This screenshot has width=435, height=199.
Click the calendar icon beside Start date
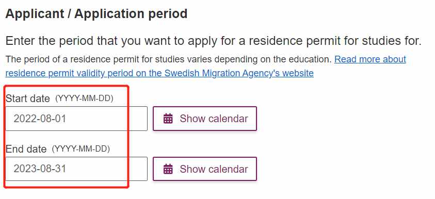(168, 119)
